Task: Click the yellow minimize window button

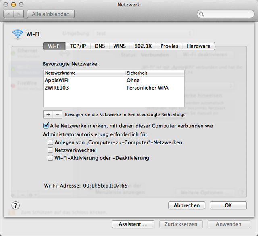Action: pos(13,4)
